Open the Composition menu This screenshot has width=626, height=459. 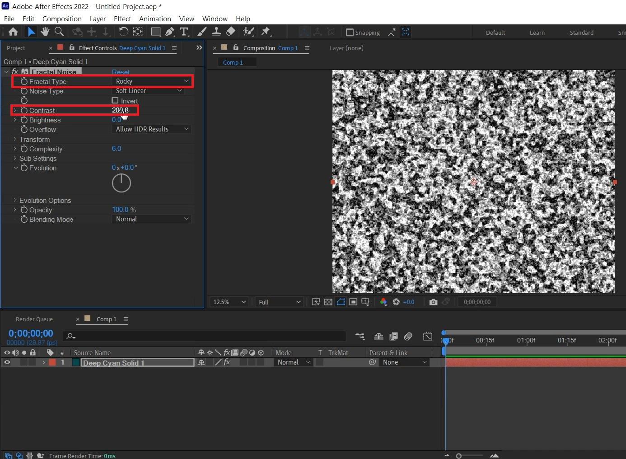coord(62,19)
